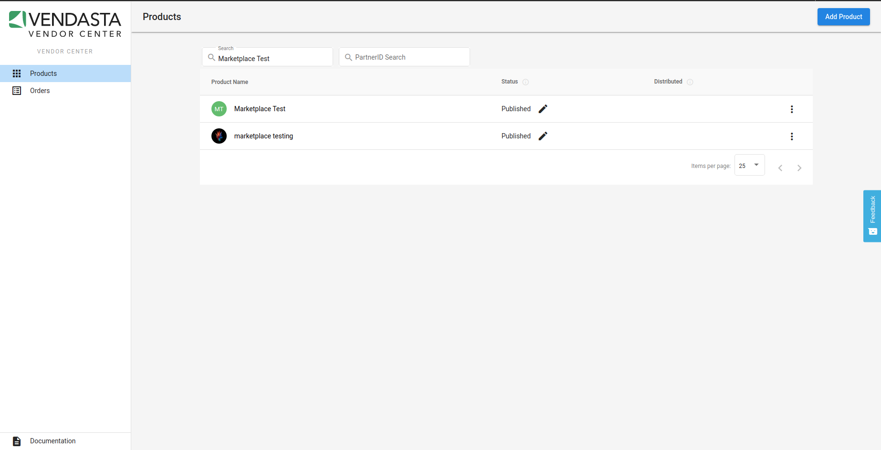Click the VENDOR CENTER sidebar label

[x=65, y=52]
